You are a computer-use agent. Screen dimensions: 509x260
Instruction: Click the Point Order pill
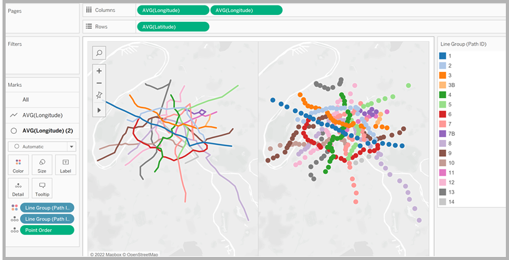[x=46, y=230]
